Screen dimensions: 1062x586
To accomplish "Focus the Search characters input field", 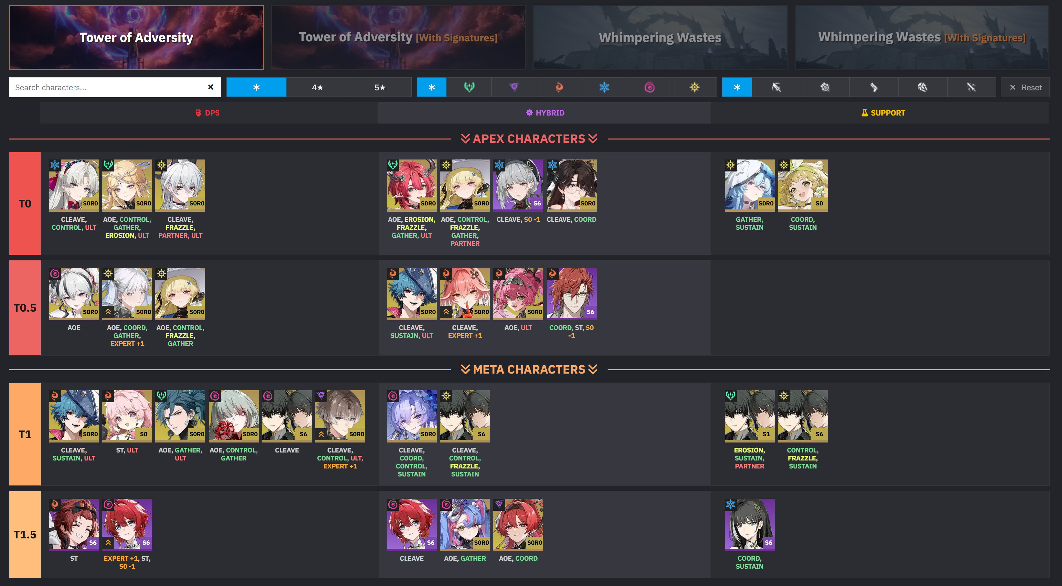I will click(108, 87).
